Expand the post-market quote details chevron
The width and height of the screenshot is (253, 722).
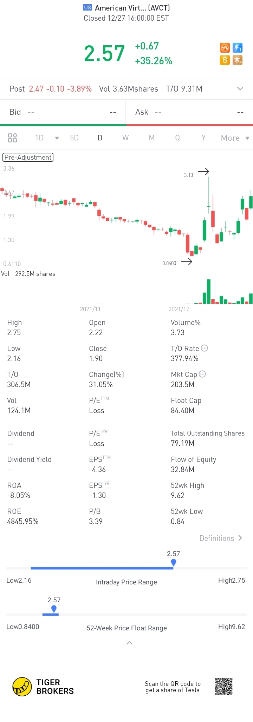(x=240, y=89)
